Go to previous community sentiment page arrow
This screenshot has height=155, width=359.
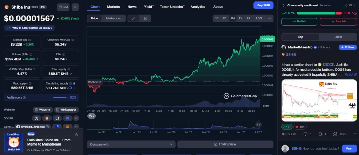click(x=346, y=5)
